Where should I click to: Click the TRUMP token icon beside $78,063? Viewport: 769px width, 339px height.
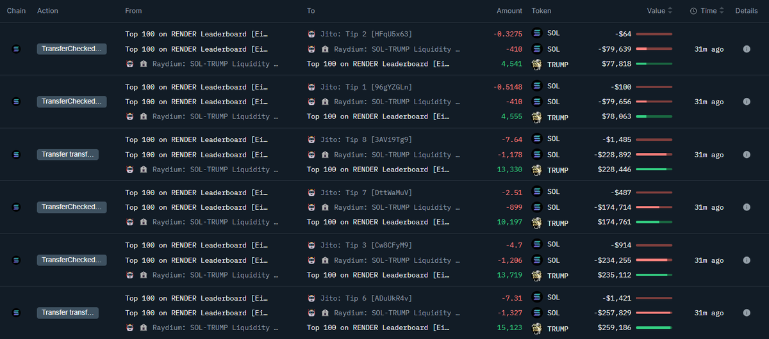[x=537, y=116]
